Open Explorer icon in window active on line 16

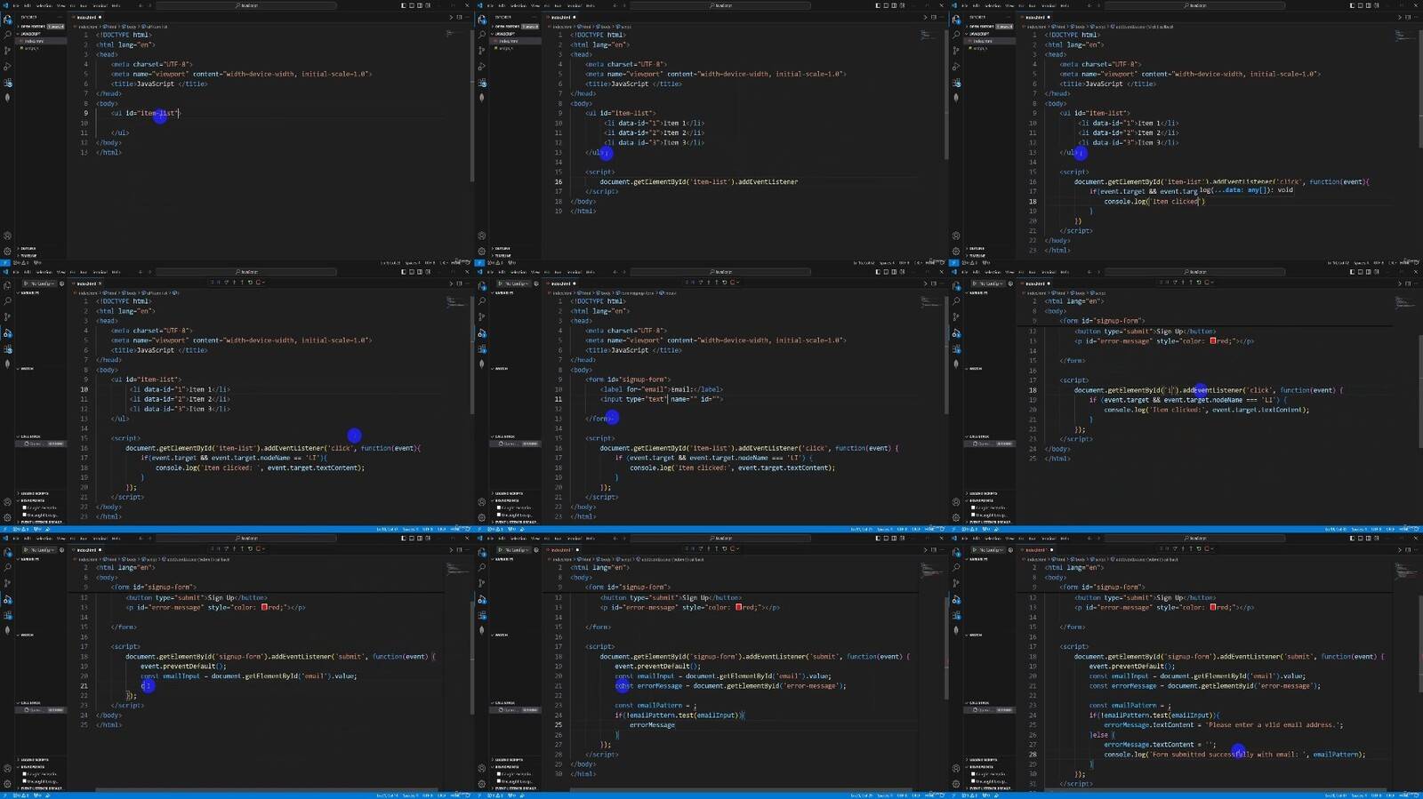481,20
